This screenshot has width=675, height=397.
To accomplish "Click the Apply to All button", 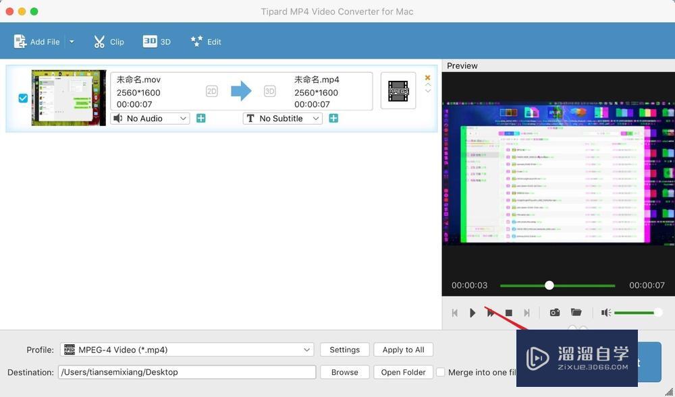I will point(404,350).
